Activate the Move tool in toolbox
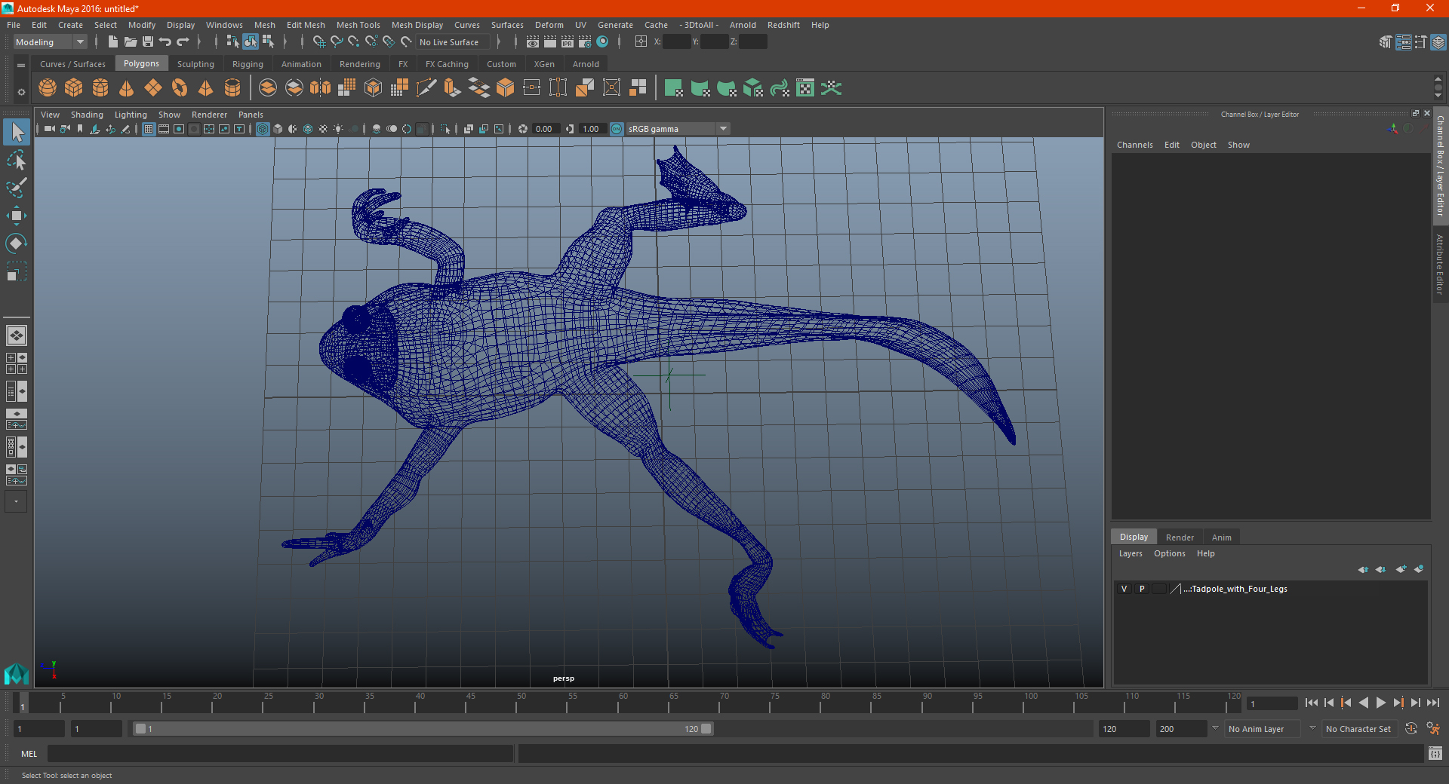The image size is (1449, 784). coord(17,216)
